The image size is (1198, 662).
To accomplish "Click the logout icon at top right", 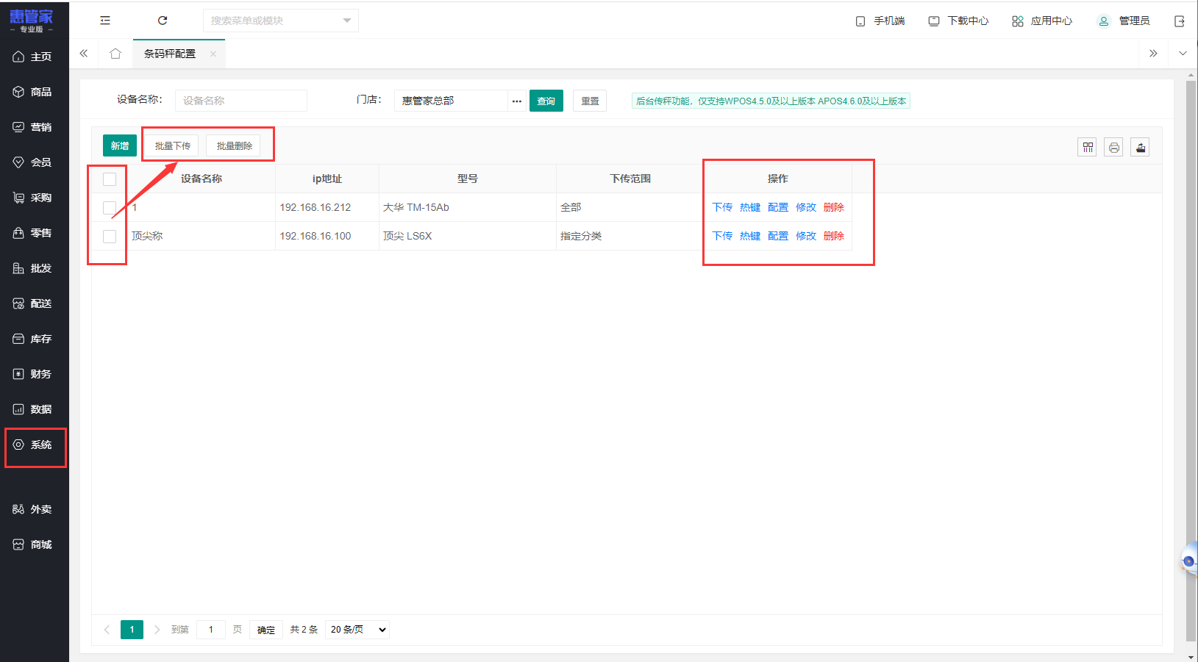I will tap(1180, 21).
